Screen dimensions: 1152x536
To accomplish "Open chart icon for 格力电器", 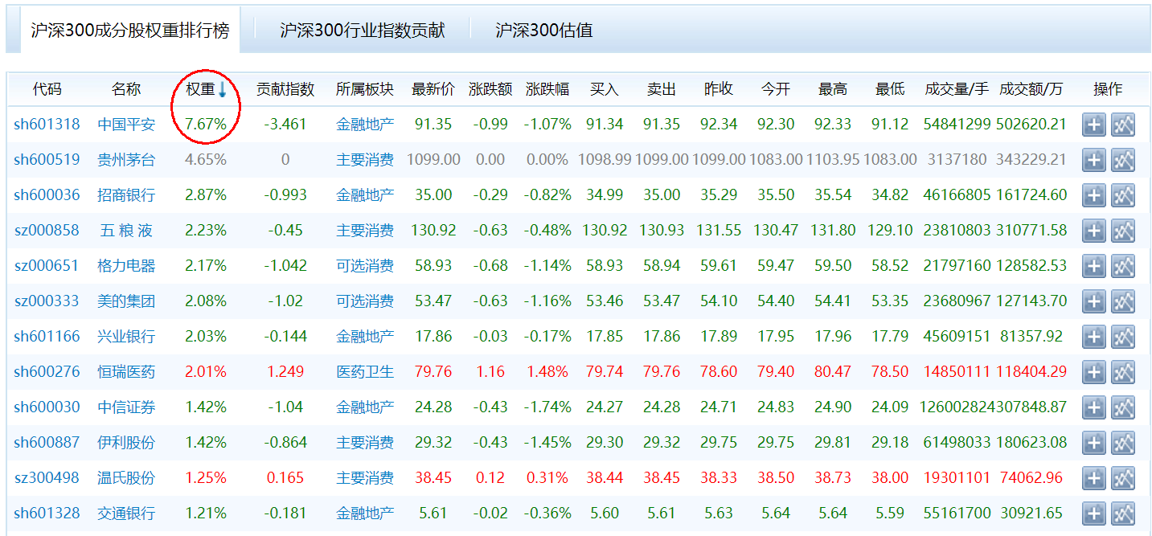I will [1123, 266].
